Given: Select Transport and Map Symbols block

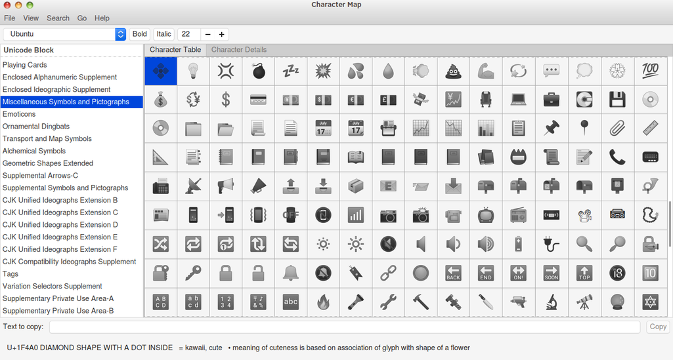Looking at the screenshot, I should point(72,138).
